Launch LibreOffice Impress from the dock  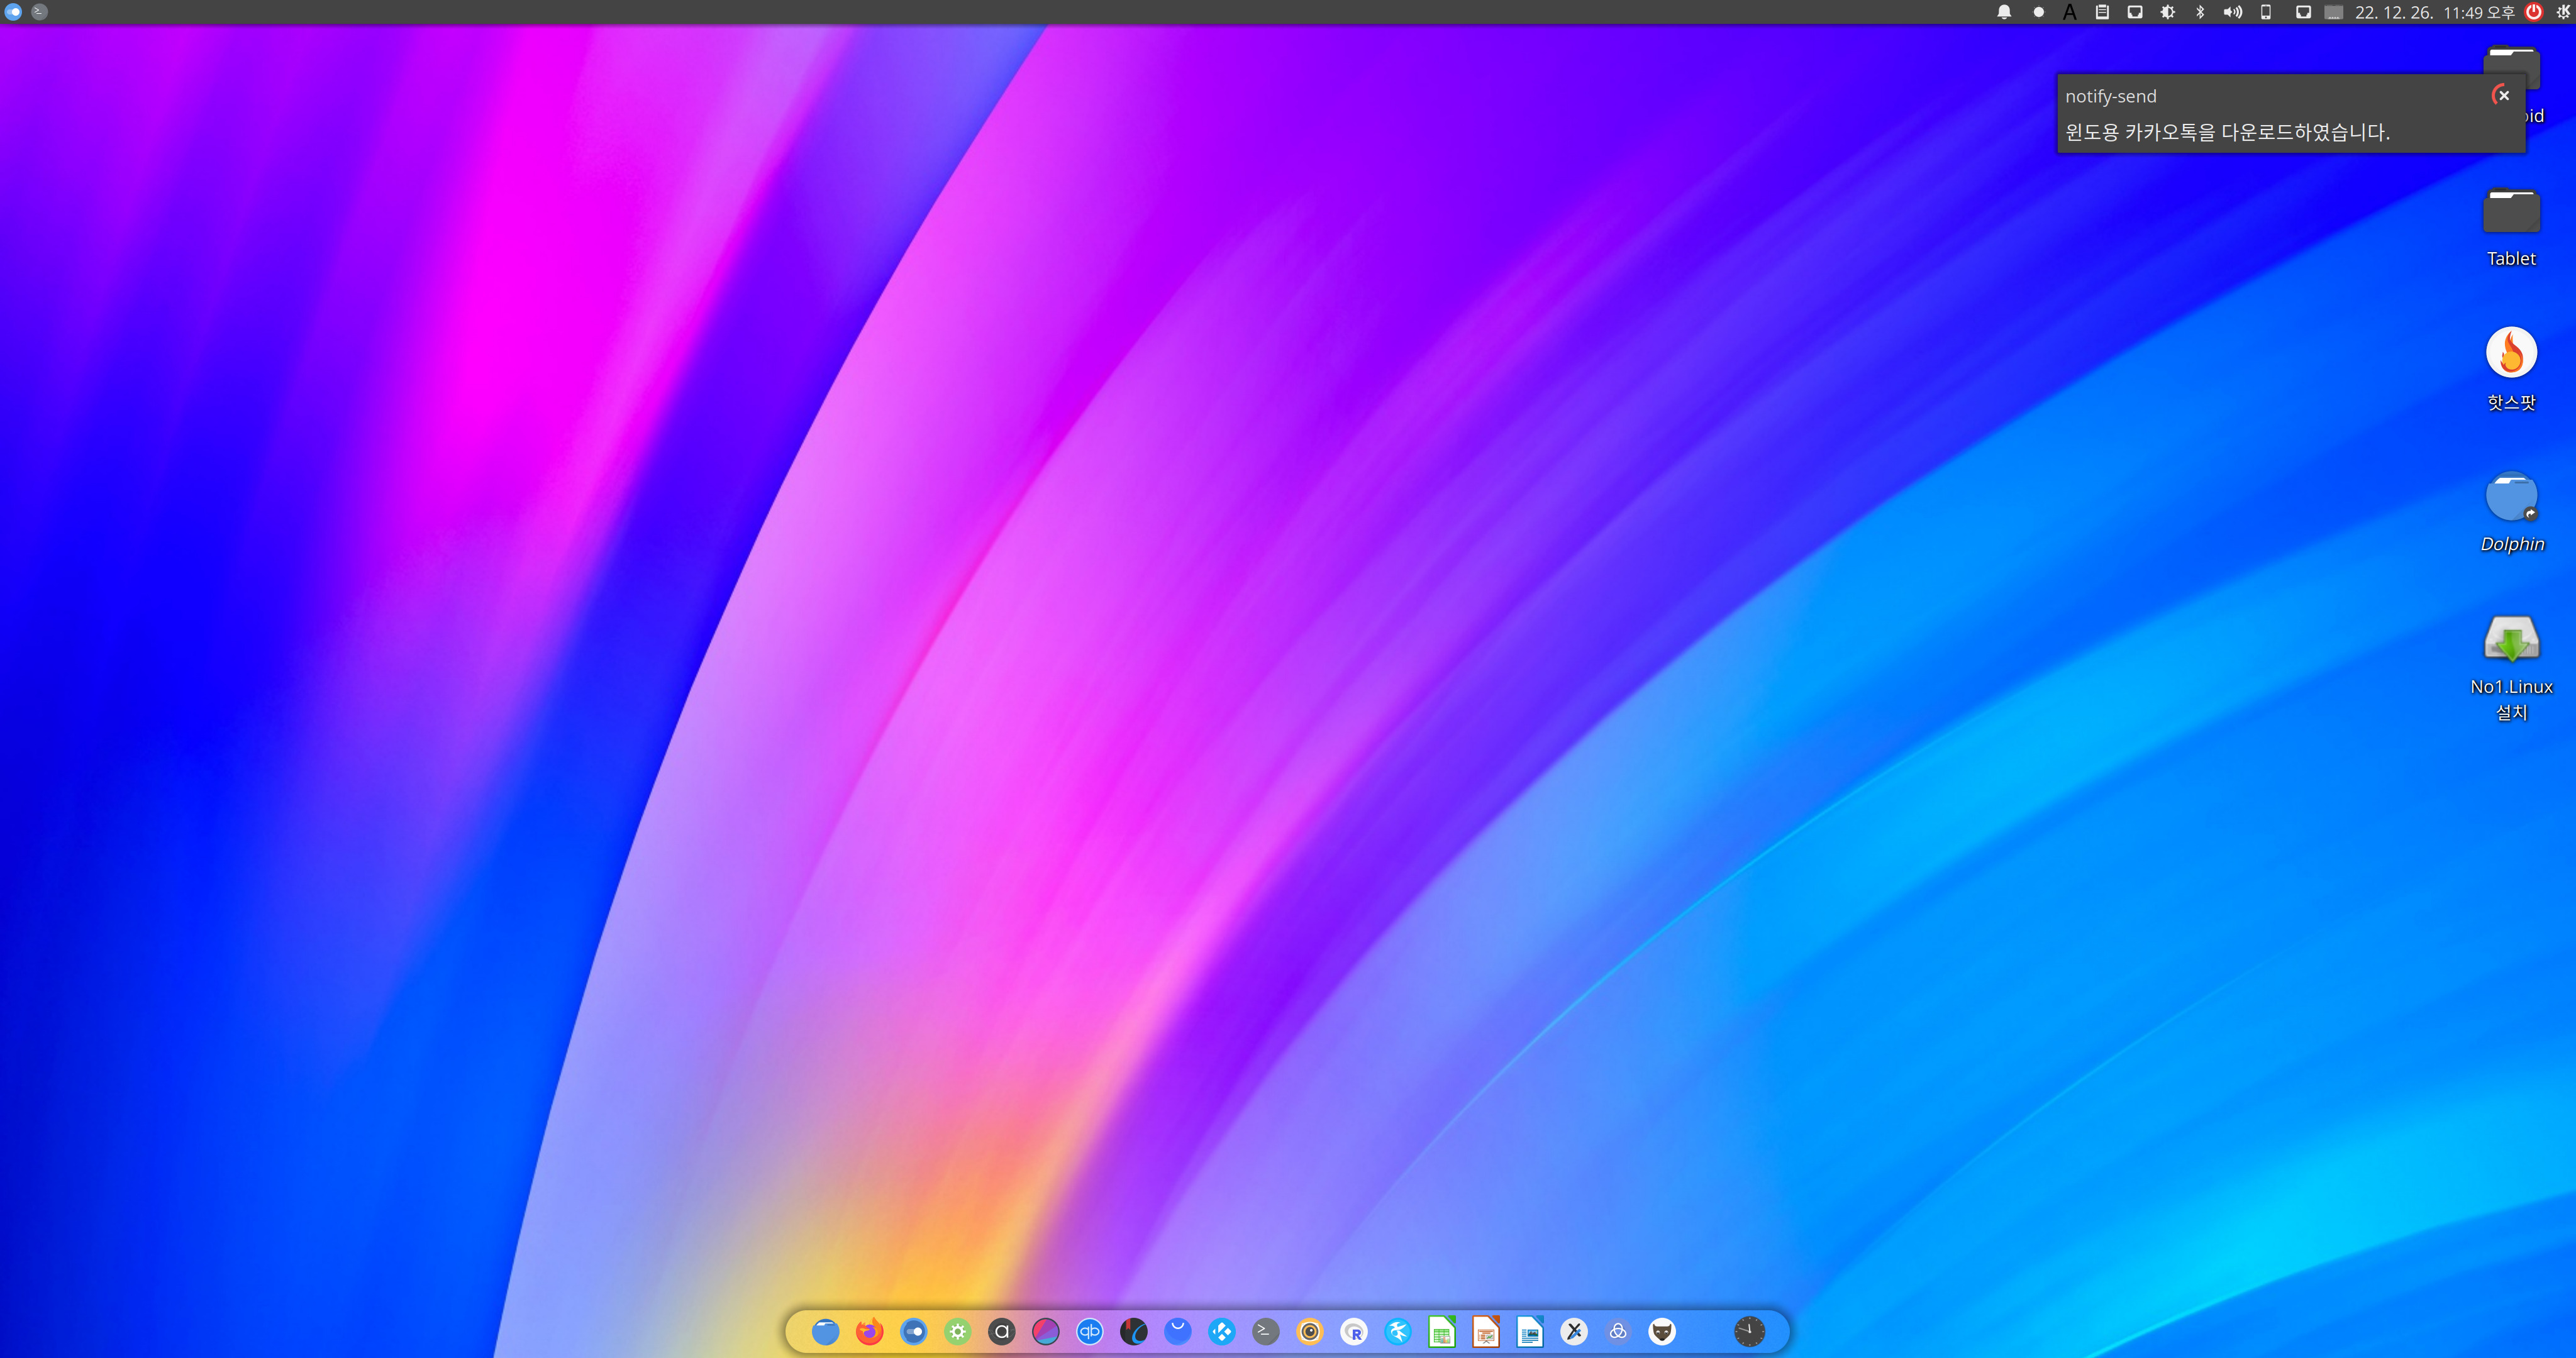[x=1486, y=1332]
